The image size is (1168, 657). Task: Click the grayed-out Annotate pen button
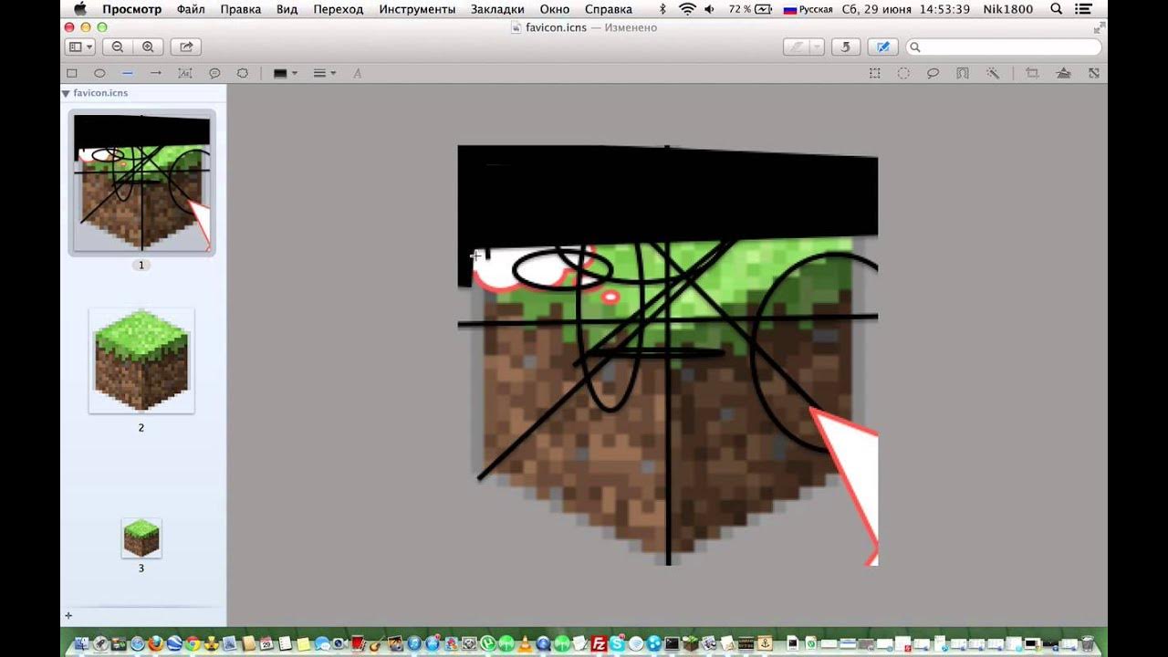coord(797,47)
